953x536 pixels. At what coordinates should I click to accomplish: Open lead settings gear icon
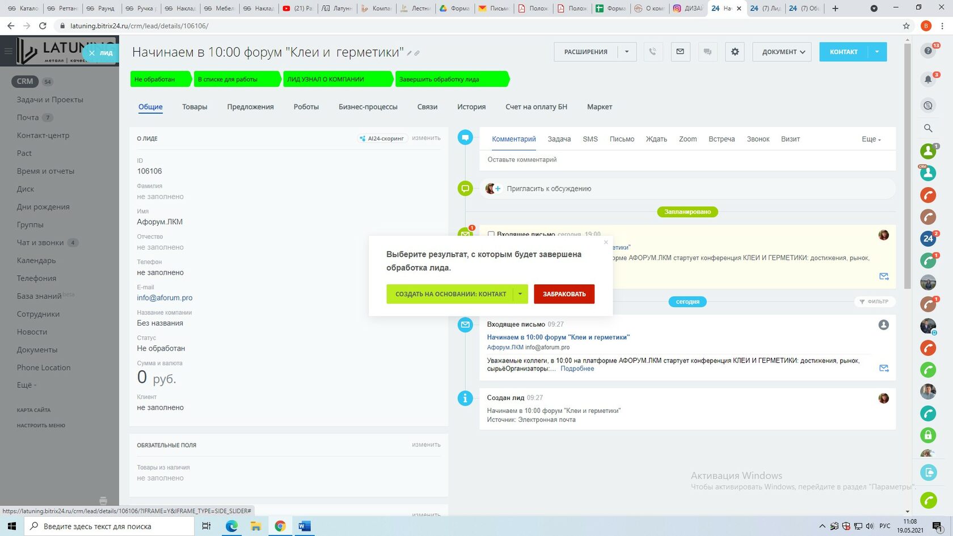tap(735, 52)
